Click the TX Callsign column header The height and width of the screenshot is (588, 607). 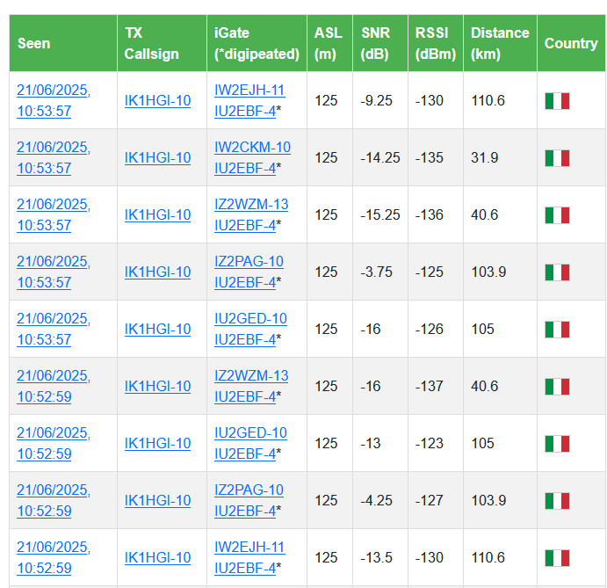tap(151, 43)
